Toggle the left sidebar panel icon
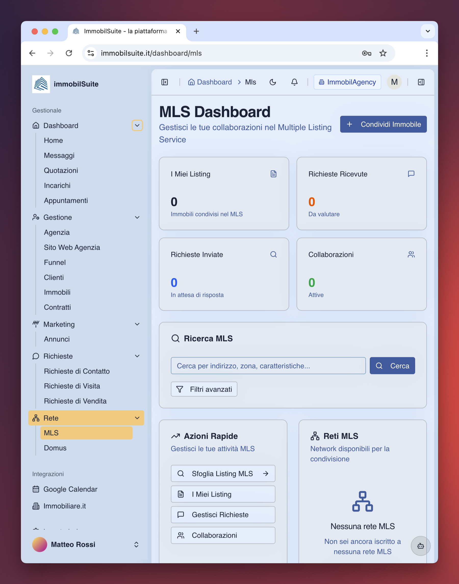Viewport: 459px width, 584px height. tap(164, 82)
